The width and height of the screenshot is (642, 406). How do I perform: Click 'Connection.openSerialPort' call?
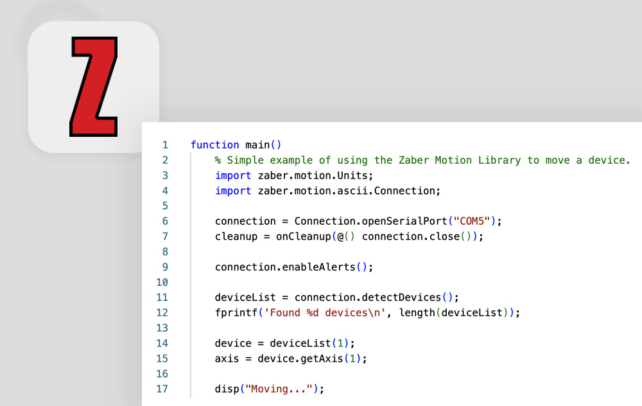[371, 221]
